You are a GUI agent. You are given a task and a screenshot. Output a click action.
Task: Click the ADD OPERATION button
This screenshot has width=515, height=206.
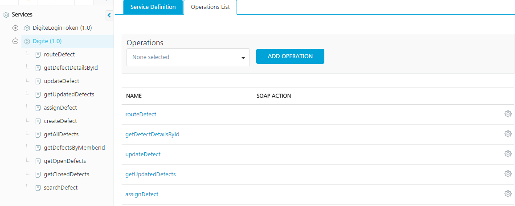(290, 56)
